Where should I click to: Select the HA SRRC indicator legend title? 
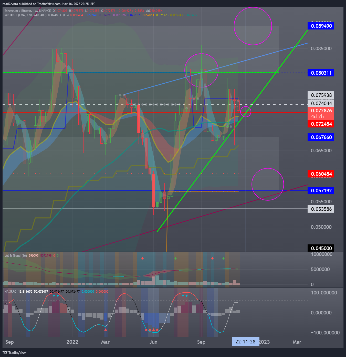pos(10,292)
